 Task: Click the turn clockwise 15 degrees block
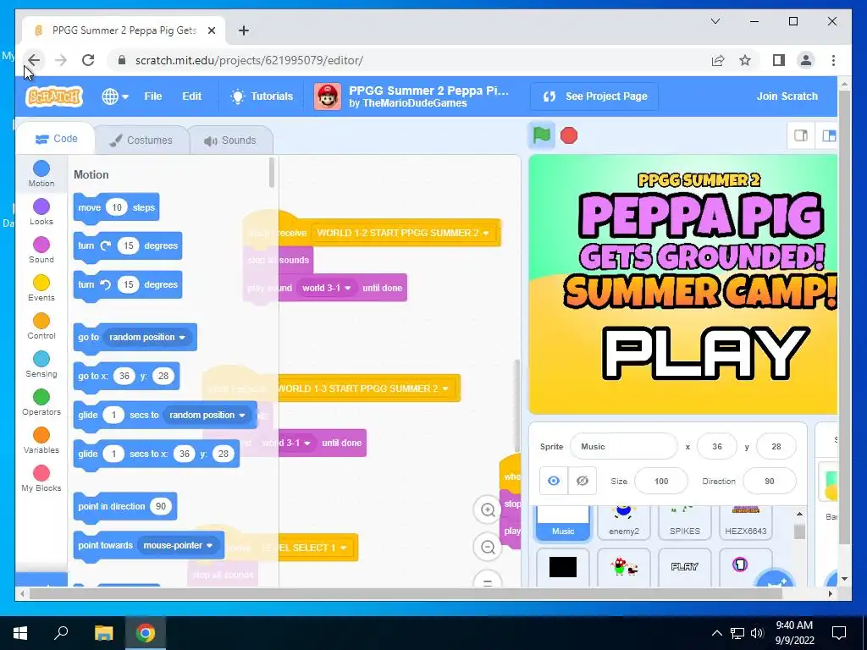[128, 246]
